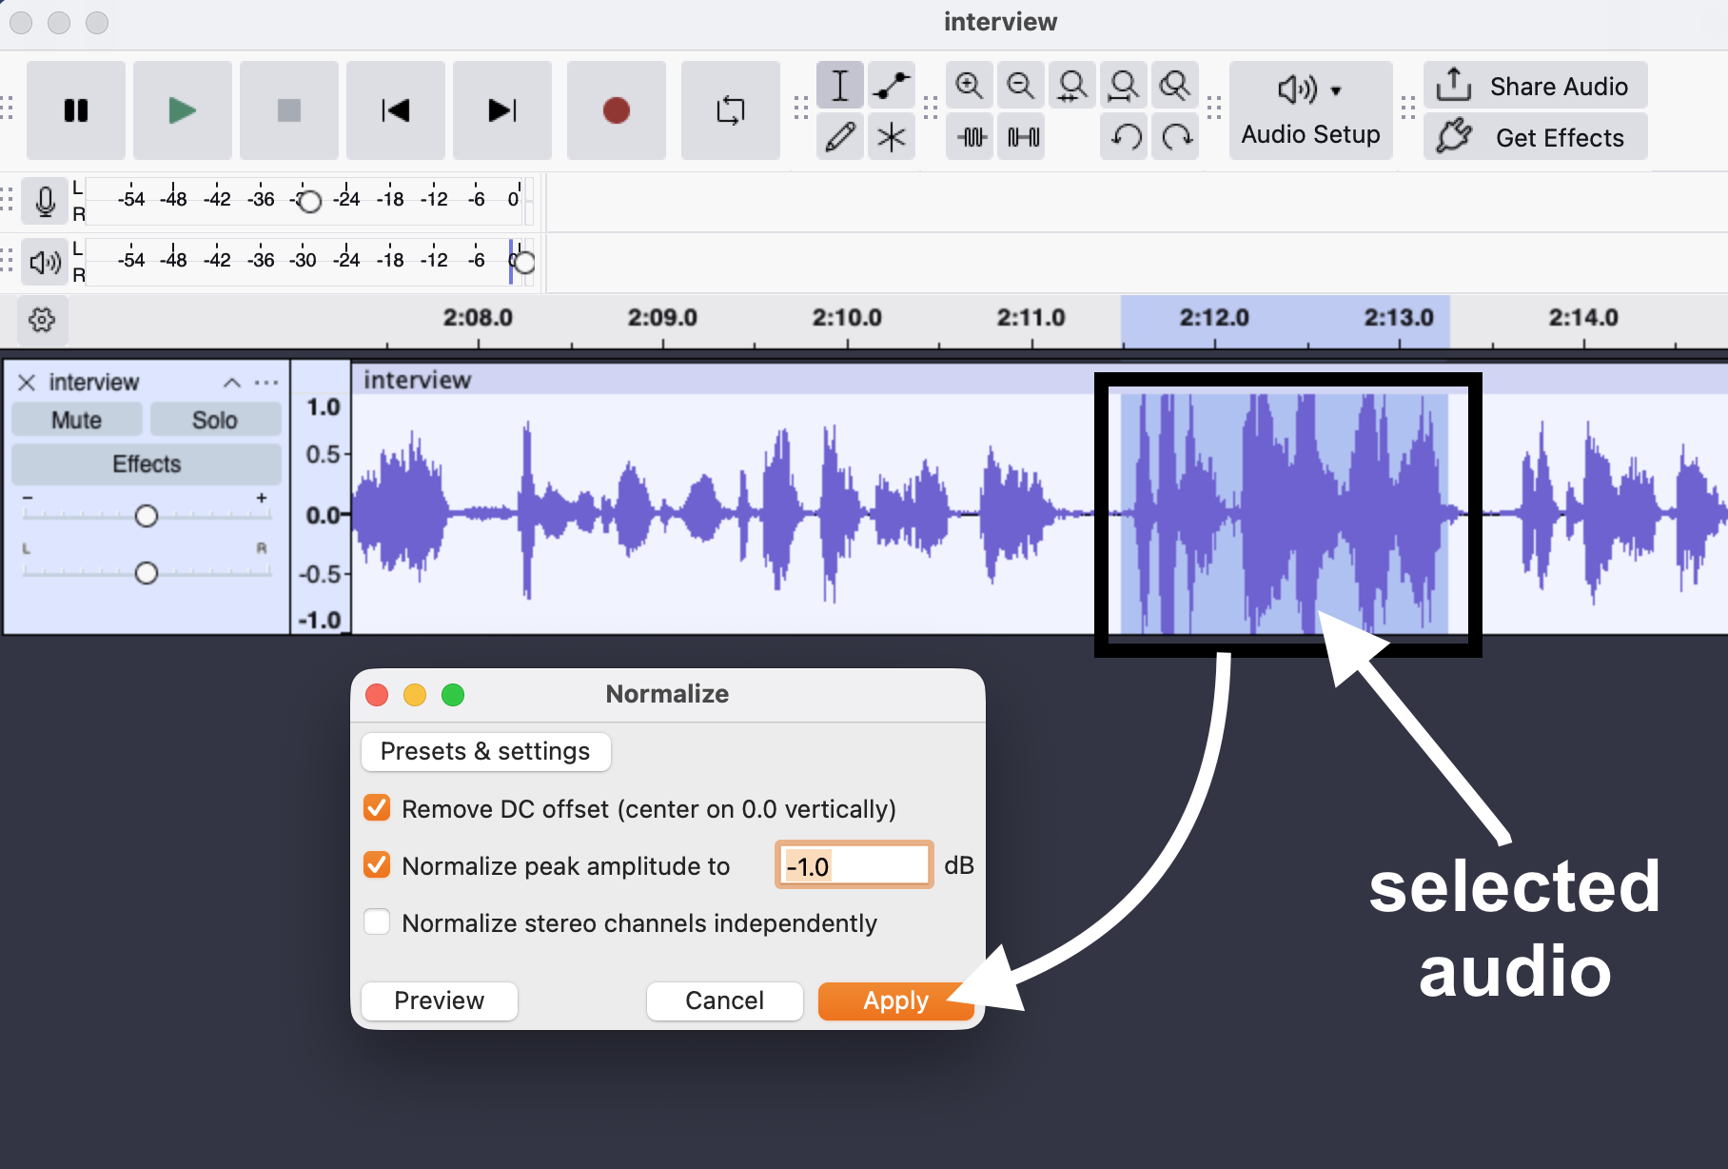
Task: Close Normalize dialog with red button
Action: click(x=377, y=695)
